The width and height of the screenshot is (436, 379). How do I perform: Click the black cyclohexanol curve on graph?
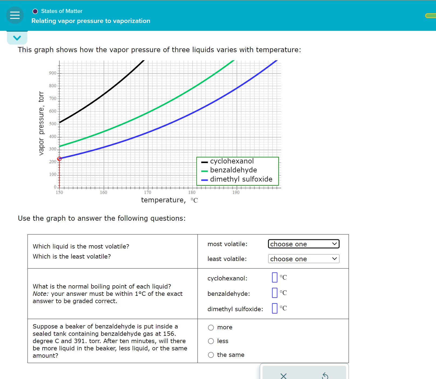pos(104,94)
